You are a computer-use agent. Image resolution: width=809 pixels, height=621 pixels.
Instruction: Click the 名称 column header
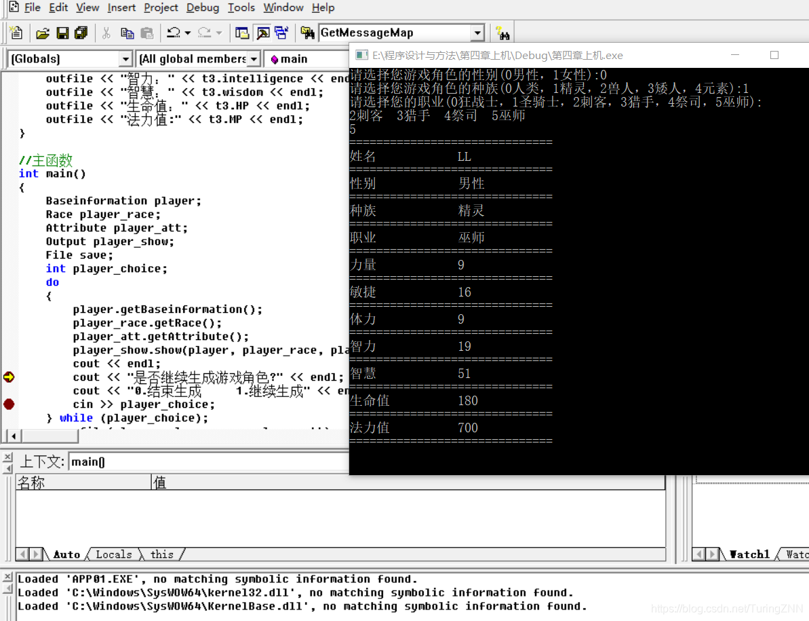click(x=83, y=483)
